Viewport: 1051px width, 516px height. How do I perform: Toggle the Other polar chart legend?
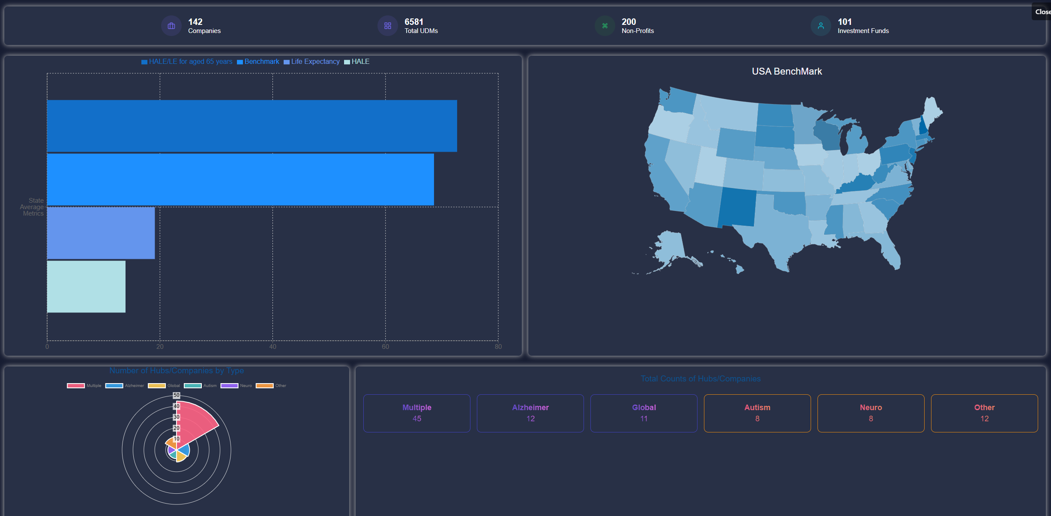coord(271,386)
